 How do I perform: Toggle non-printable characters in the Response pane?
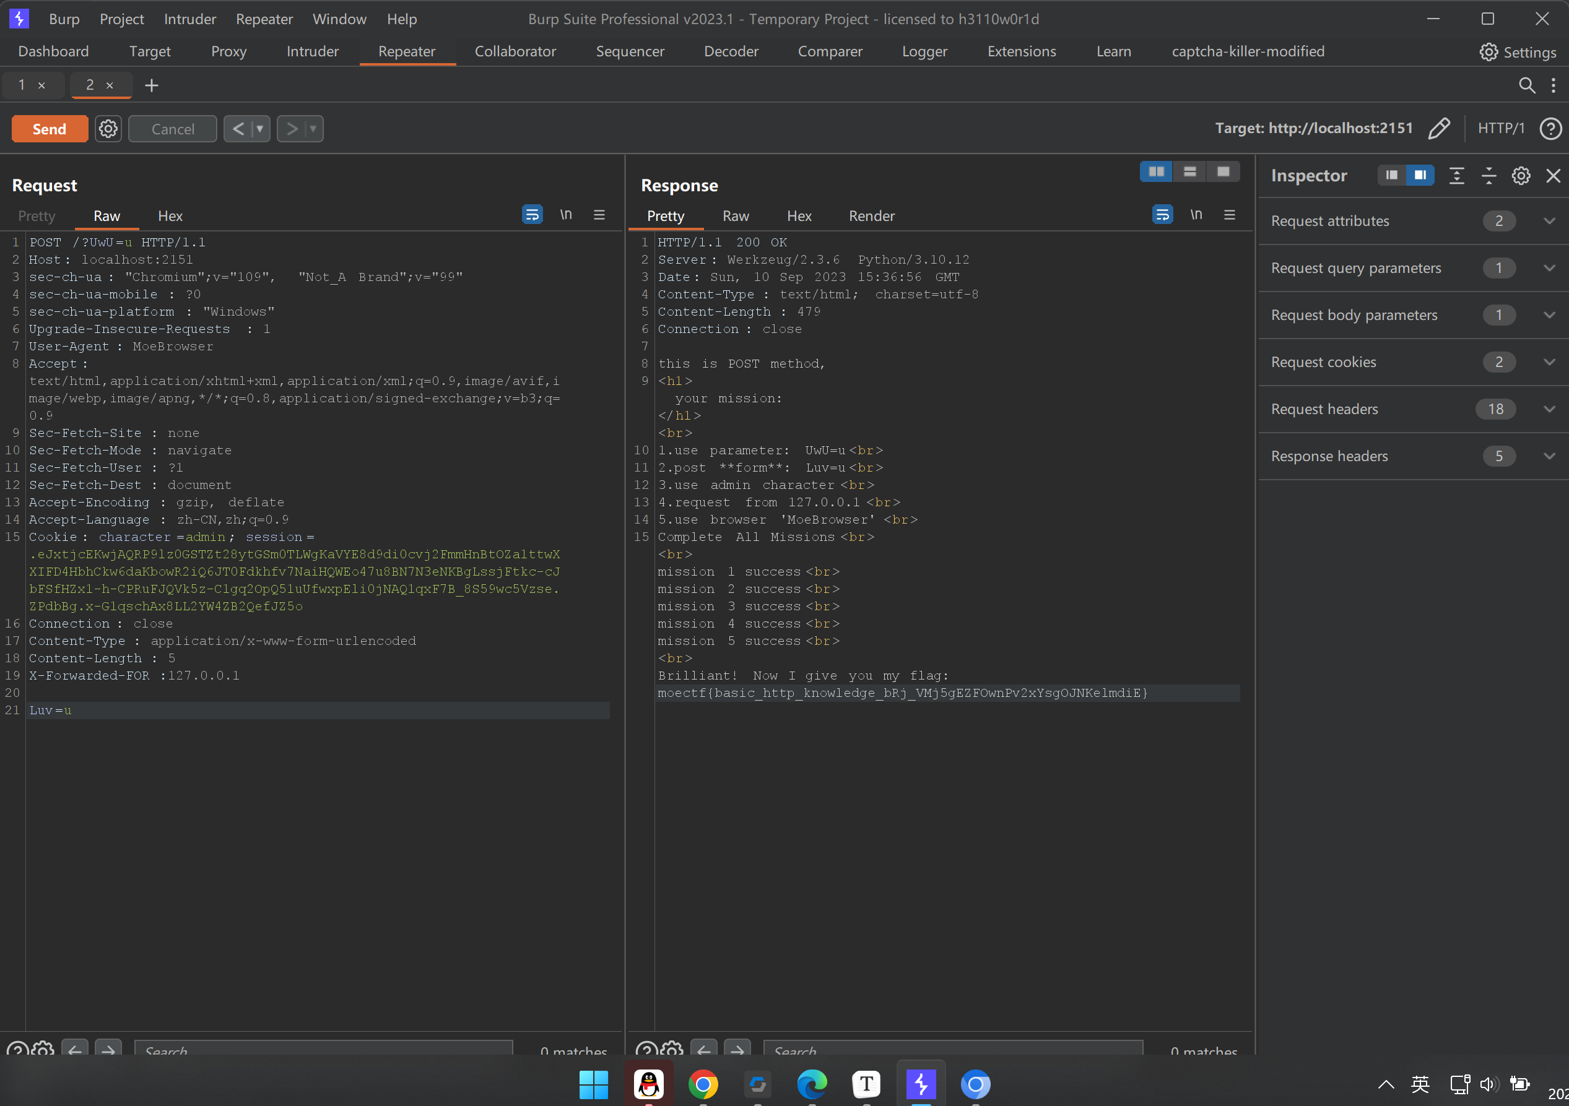pos(1196,215)
